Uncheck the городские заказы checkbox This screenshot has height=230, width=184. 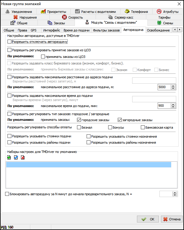[x=79, y=120]
